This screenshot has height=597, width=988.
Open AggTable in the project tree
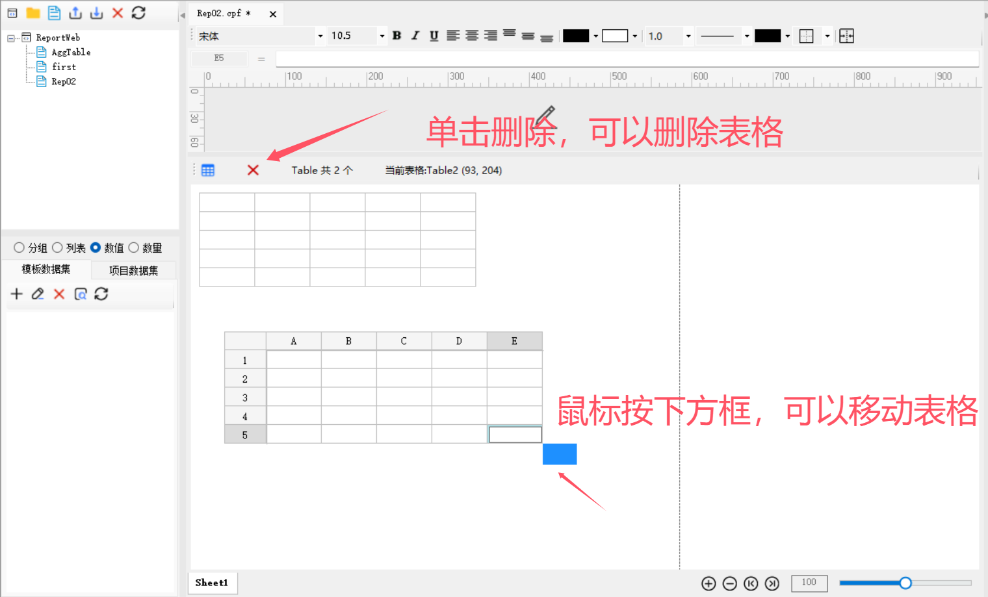click(71, 52)
